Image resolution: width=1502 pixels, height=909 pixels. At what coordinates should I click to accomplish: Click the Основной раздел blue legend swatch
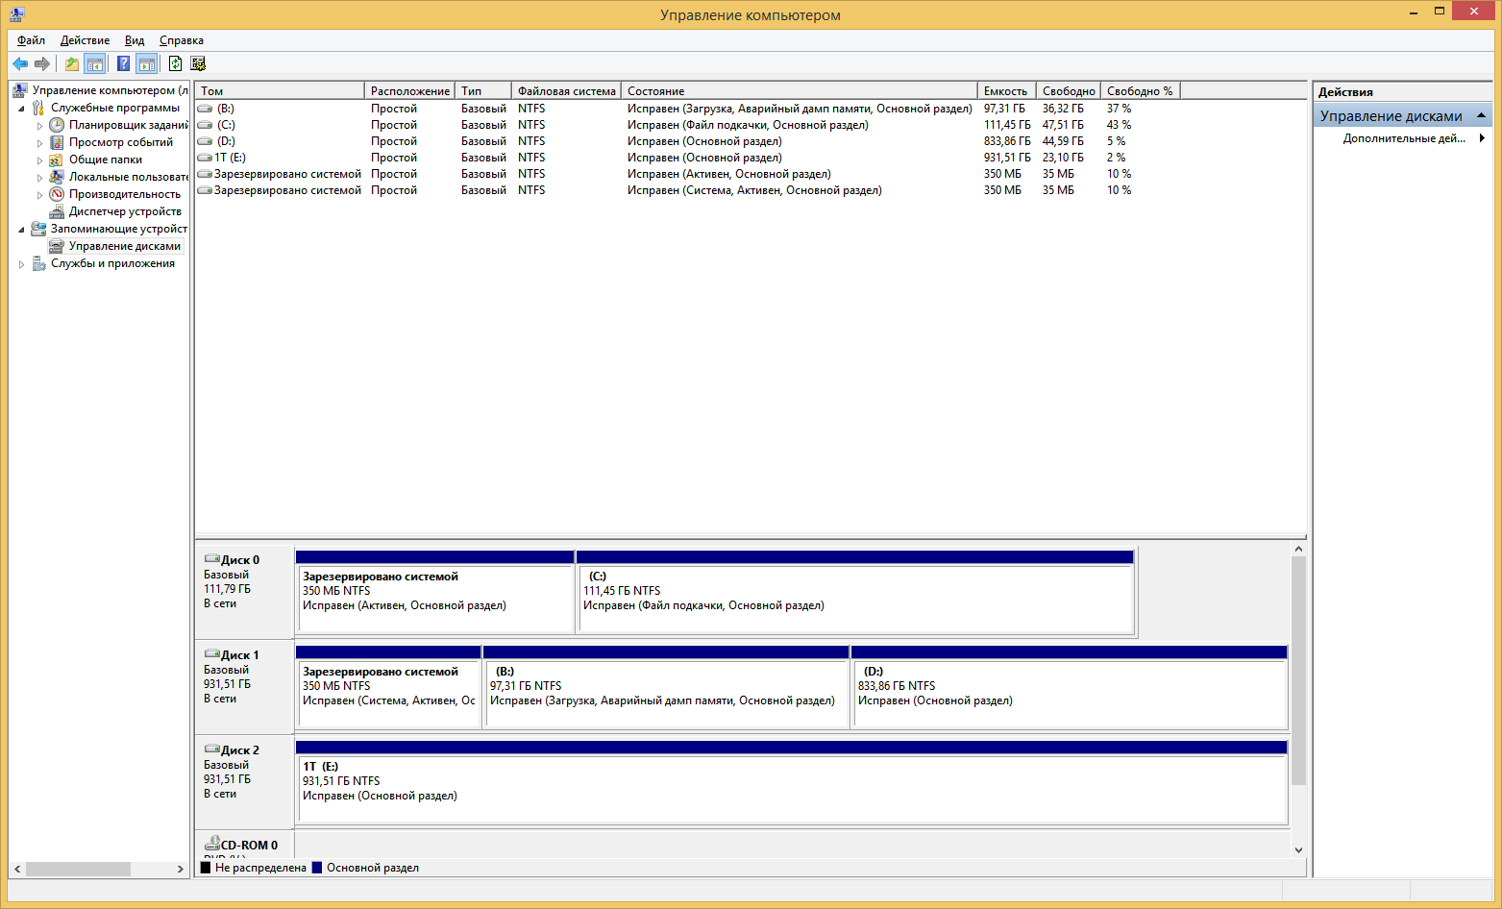(317, 868)
